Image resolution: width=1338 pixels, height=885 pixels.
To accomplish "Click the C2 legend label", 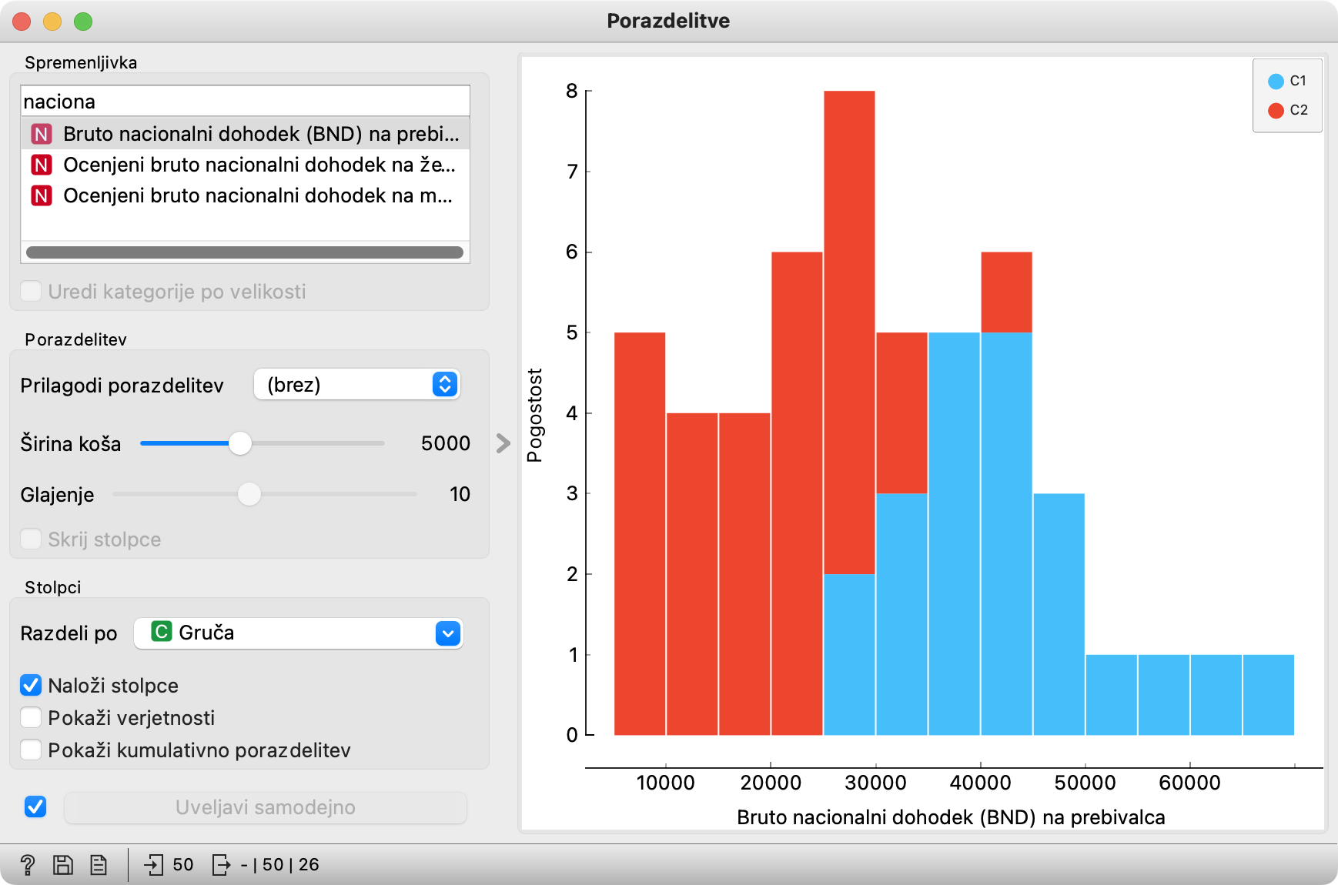I will coord(1299,110).
